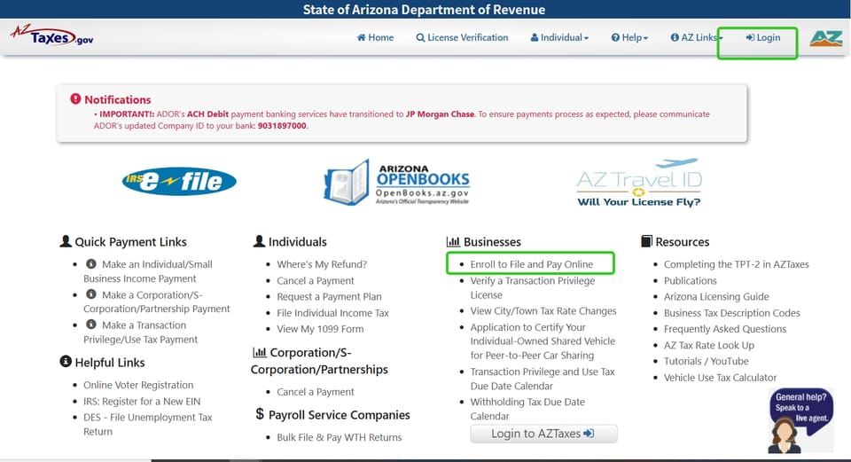Open DES - File Unemployment Tax Return
Screen dimensions: 851x462
148,425
